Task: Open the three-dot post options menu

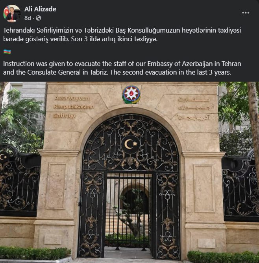Action: point(246,13)
